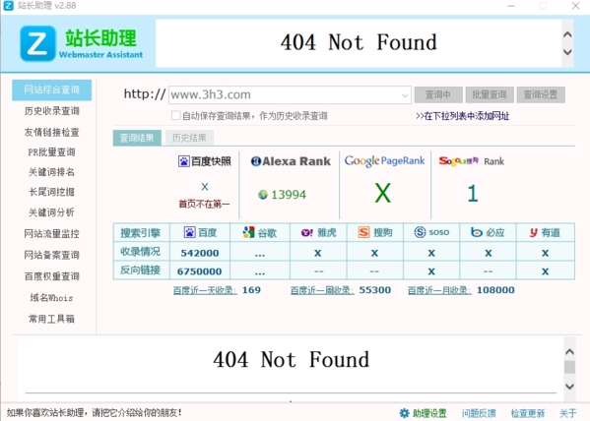The width and height of the screenshot is (590, 421).
Task: Click the 查询中 button
Action: point(438,94)
